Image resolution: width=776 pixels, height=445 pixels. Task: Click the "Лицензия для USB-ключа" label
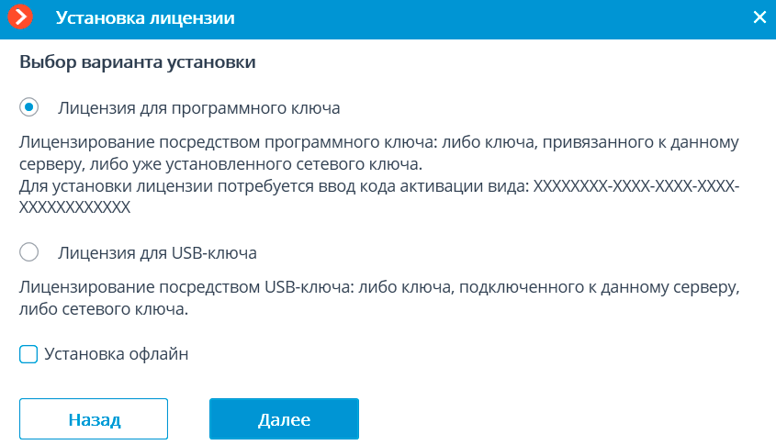(157, 252)
